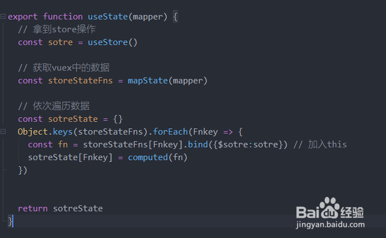Collapse the Object.keys forEach block fold marker
Viewport: 386px width, 238px height.
3,132
